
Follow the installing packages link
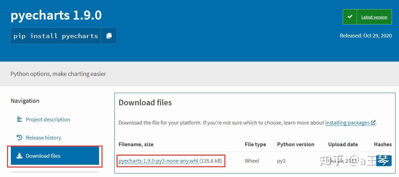tap(347, 123)
